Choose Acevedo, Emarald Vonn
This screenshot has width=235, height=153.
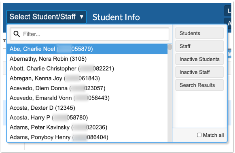point(87,98)
